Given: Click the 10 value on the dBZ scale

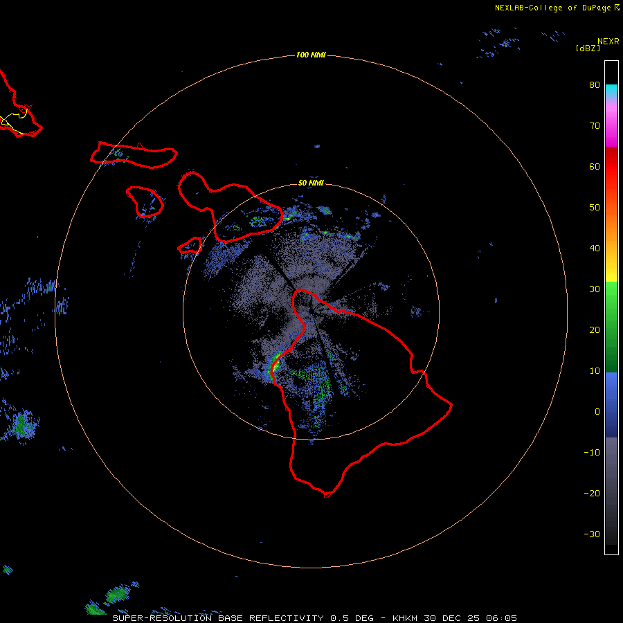Looking at the screenshot, I should coord(595,371).
